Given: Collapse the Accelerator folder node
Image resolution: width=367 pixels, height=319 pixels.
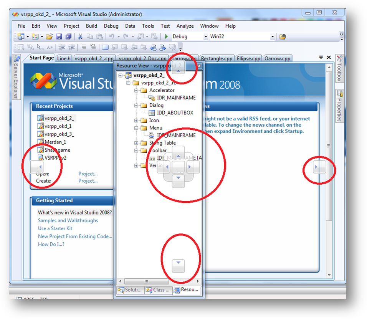Looking at the screenshot, I should coord(136,91).
